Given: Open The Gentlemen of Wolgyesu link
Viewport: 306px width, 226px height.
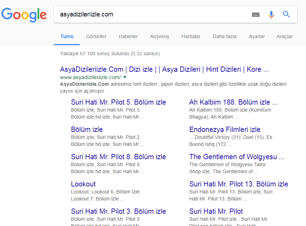Looking at the screenshot, I should pos(237,157).
